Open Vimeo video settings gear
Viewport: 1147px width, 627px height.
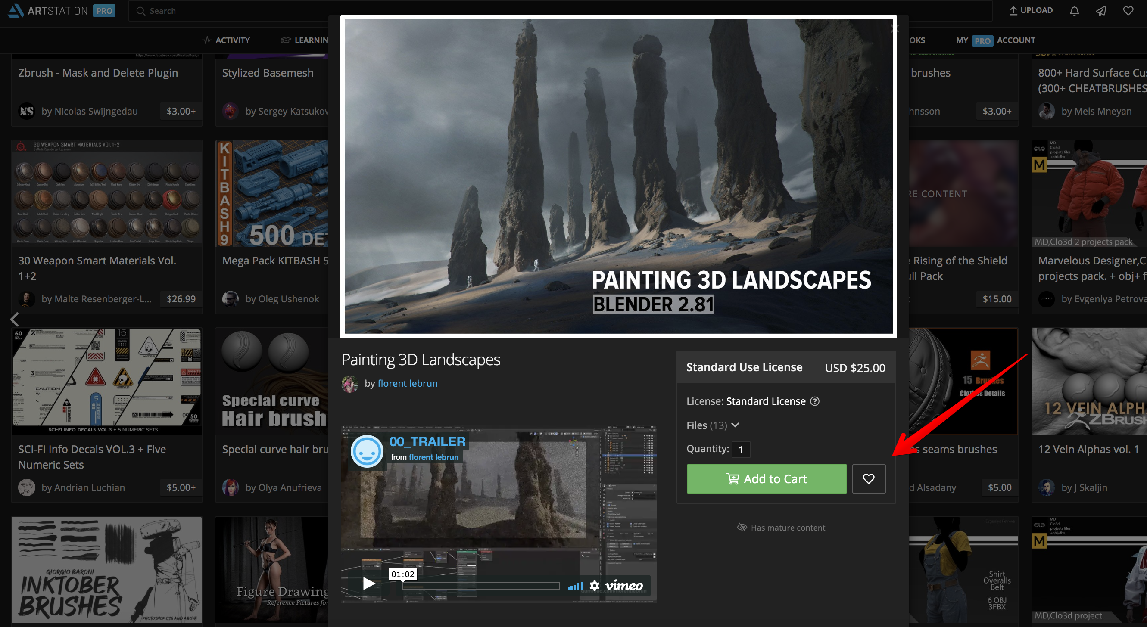[x=594, y=585]
